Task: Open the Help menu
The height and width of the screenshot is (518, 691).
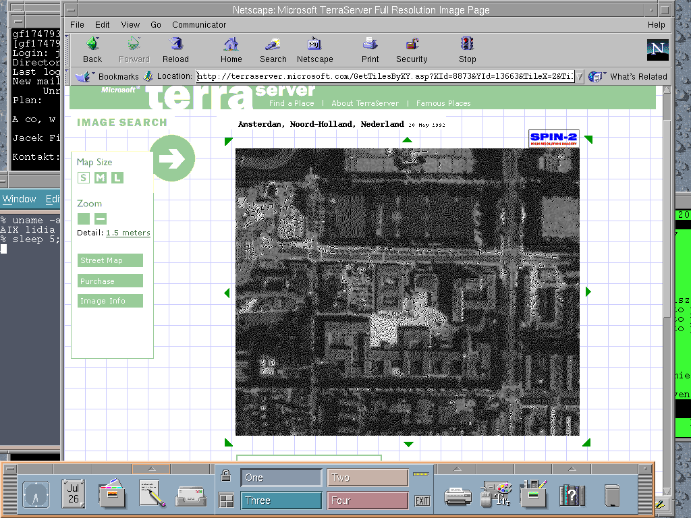Action: pos(656,25)
